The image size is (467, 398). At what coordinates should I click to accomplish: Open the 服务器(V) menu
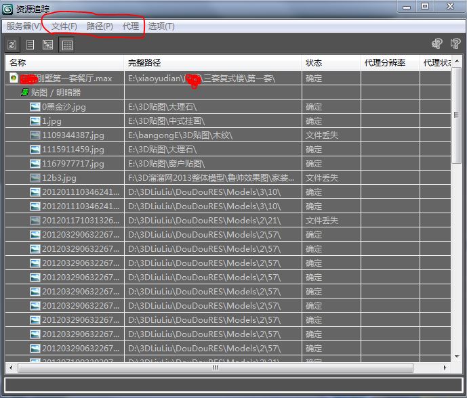click(24, 26)
